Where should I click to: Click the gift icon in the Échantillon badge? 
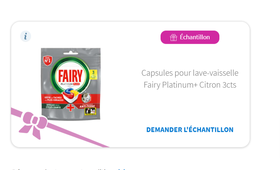coord(174,37)
